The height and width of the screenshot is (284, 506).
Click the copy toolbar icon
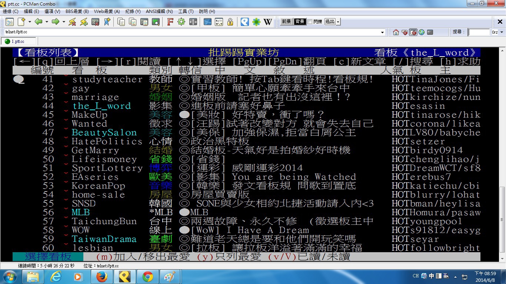click(x=121, y=22)
